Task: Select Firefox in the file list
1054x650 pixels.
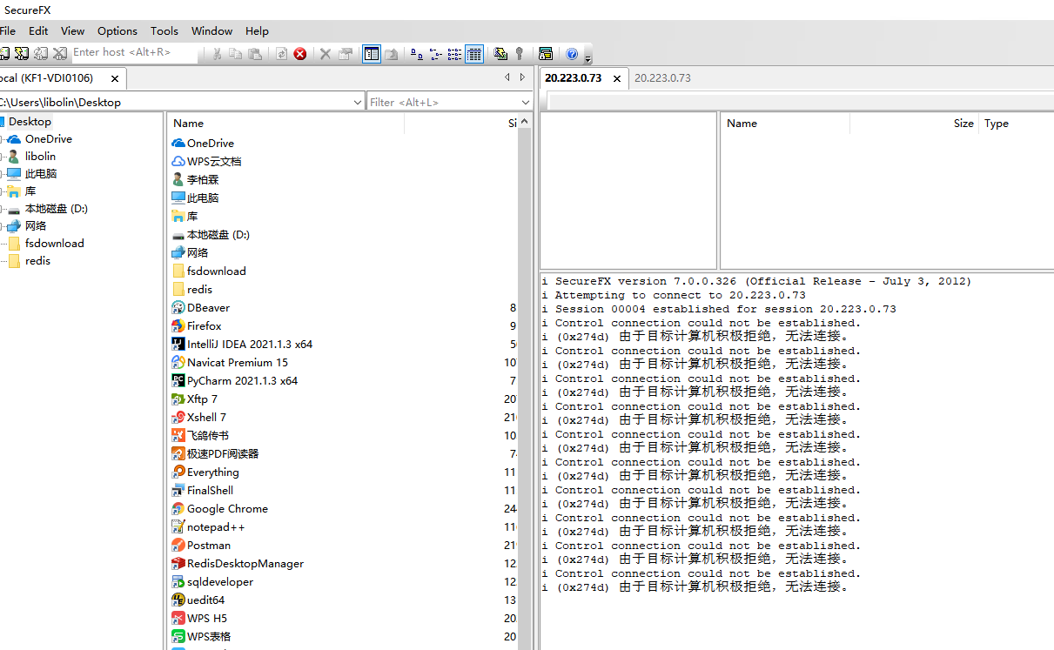Action: point(204,325)
